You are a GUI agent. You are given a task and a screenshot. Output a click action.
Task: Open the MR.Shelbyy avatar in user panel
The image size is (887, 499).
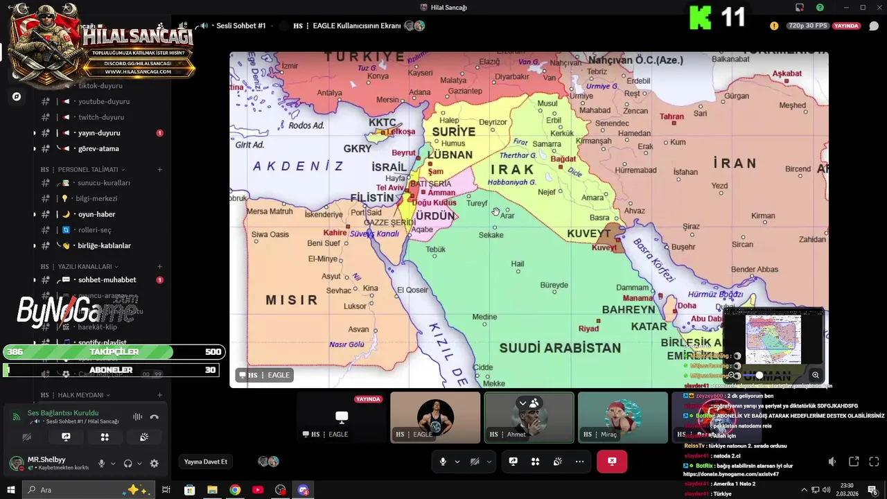point(16,464)
